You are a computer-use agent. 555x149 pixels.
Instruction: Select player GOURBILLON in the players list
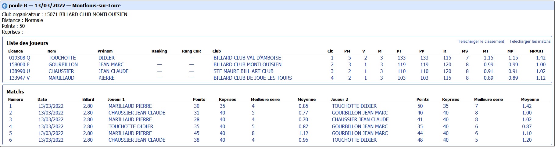(63, 64)
